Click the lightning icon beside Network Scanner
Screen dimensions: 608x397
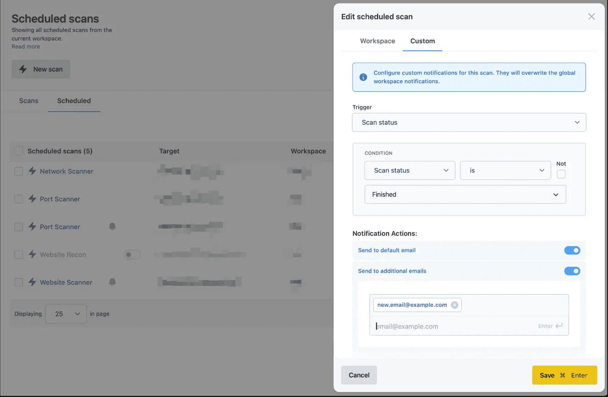click(32, 171)
